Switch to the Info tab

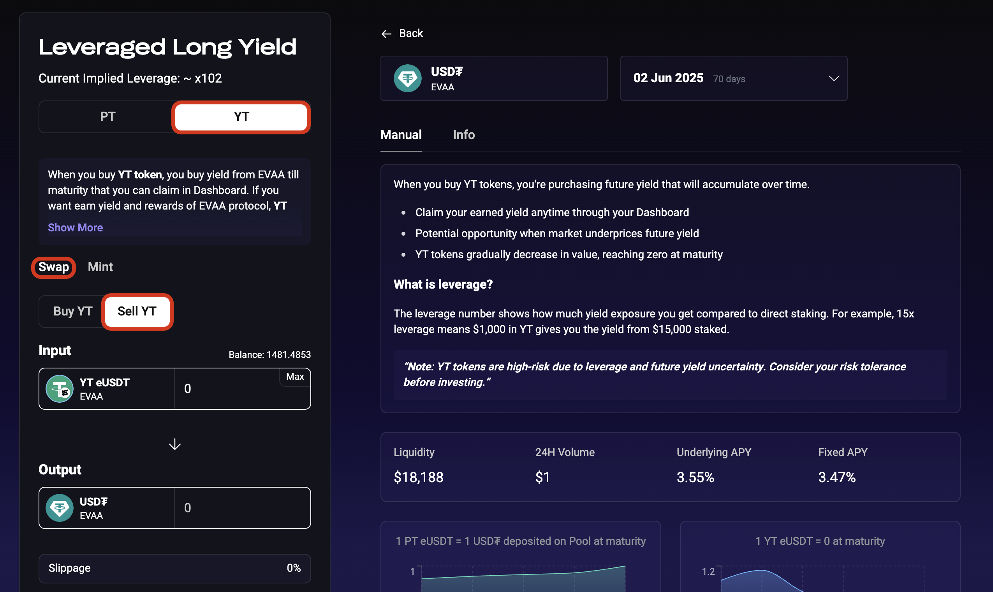coord(463,135)
